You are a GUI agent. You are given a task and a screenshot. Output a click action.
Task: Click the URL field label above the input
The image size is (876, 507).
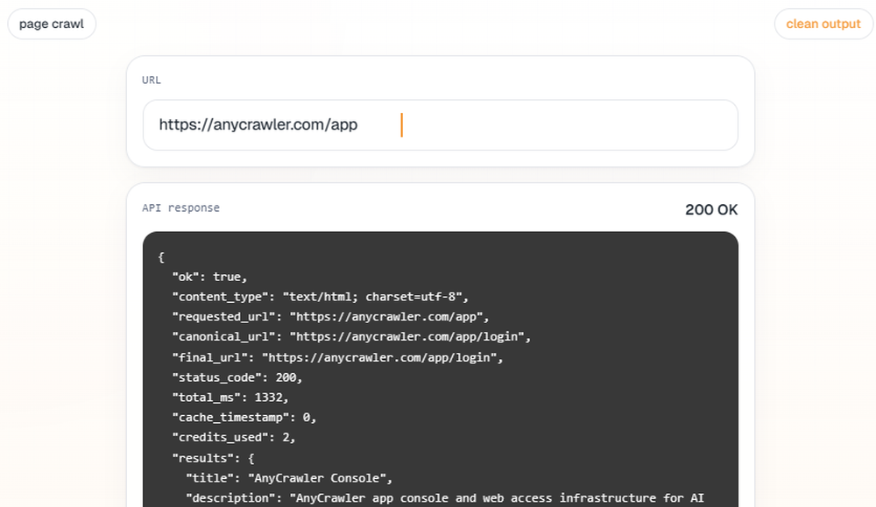152,80
